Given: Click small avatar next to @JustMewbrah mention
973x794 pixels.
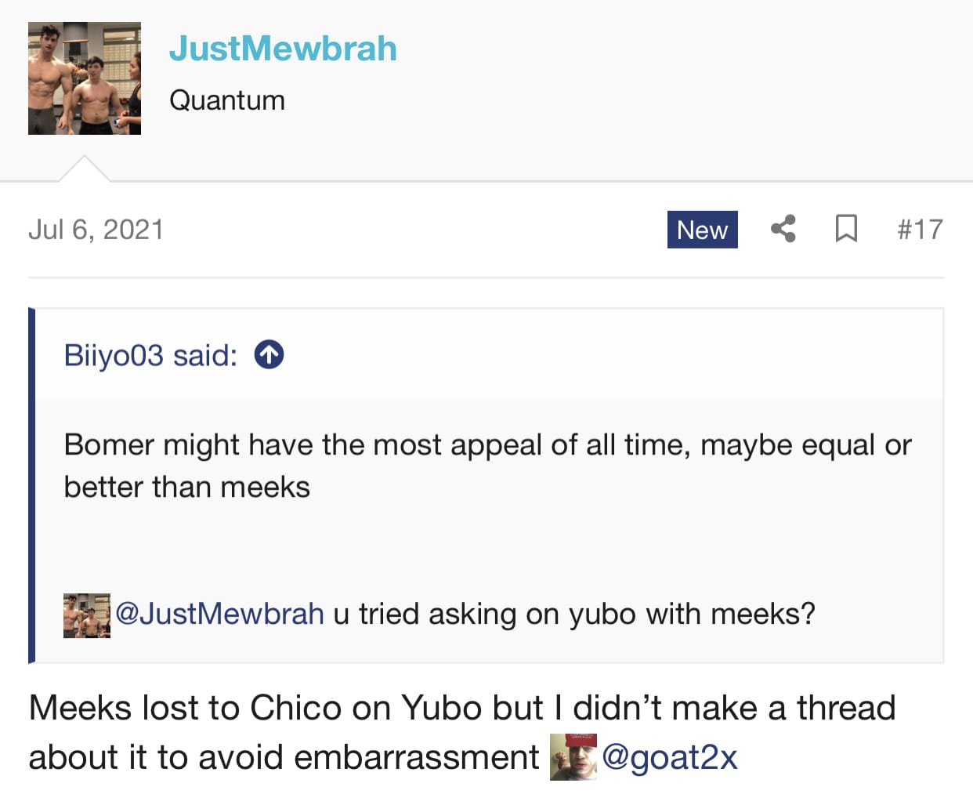Looking at the screenshot, I should pyautogui.click(x=87, y=615).
